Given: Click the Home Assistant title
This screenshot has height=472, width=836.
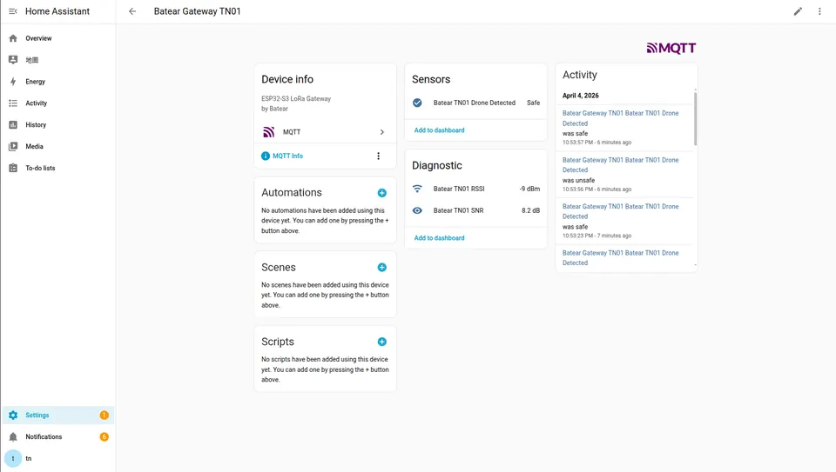Looking at the screenshot, I should pyautogui.click(x=57, y=11).
